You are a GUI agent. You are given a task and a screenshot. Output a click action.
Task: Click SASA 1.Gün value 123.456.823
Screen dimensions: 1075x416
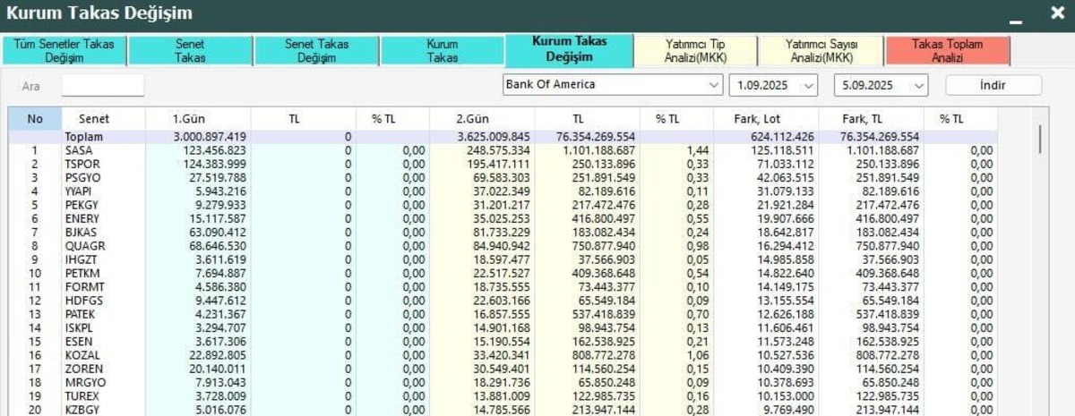click(213, 150)
